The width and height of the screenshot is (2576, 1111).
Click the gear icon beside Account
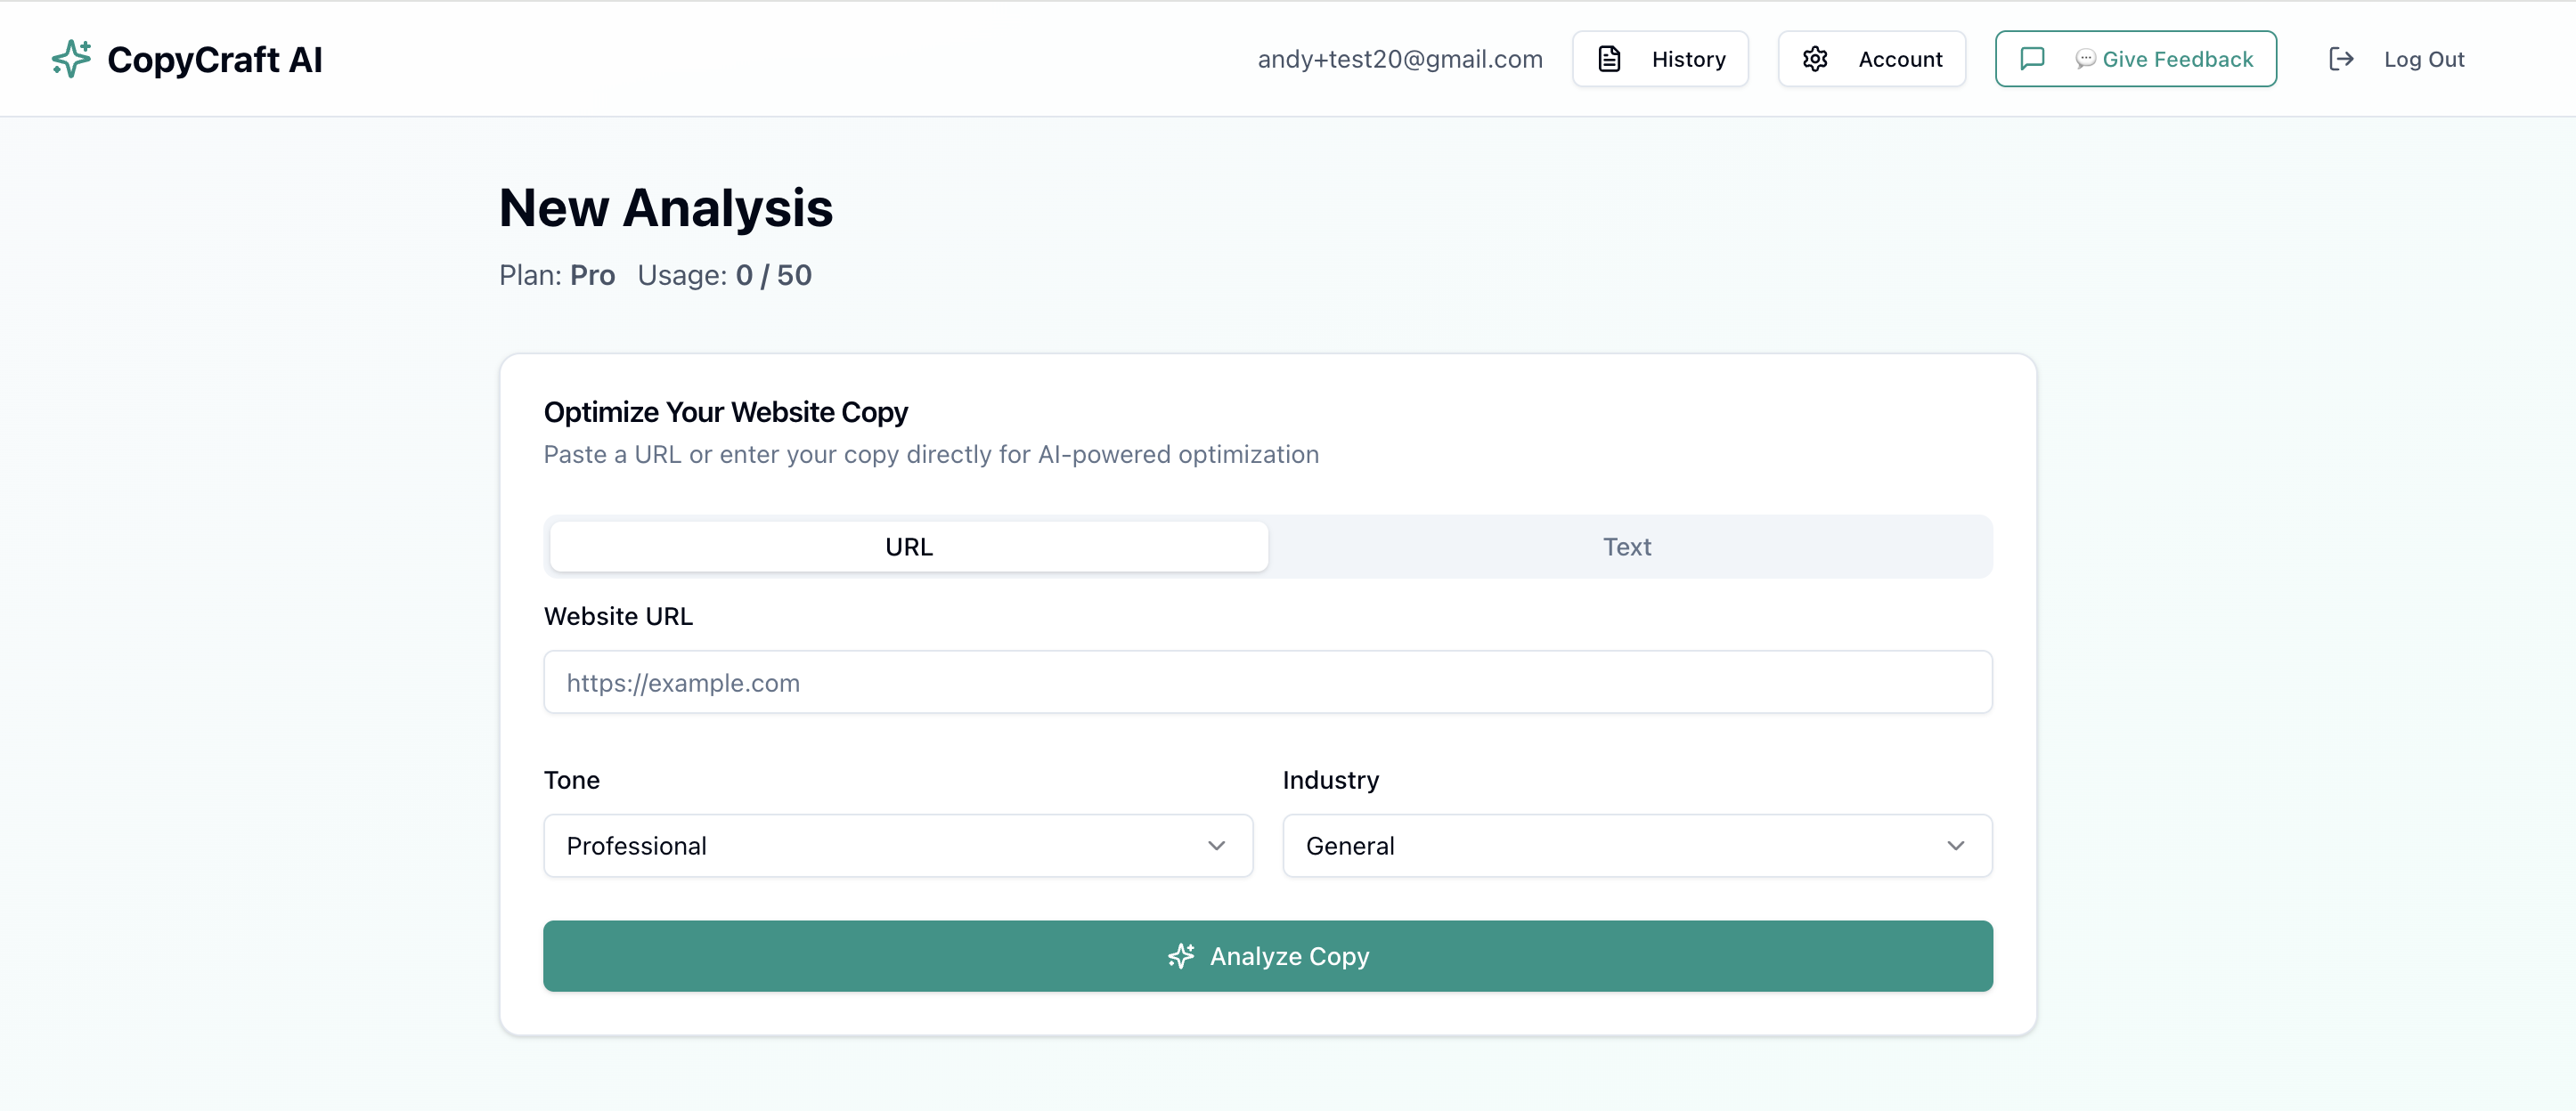click(1816, 58)
